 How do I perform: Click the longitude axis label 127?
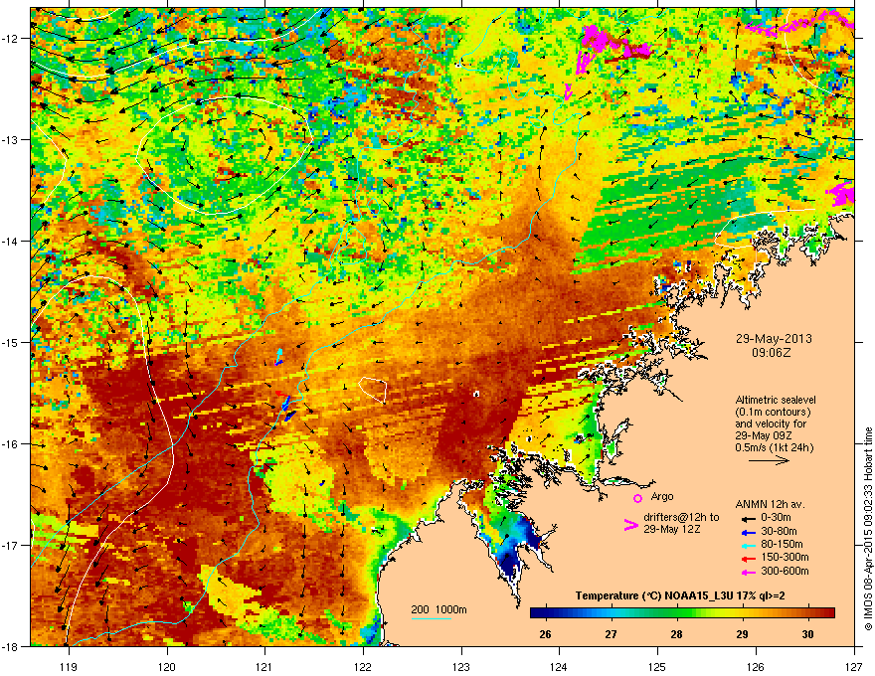[x=854, y=666]
